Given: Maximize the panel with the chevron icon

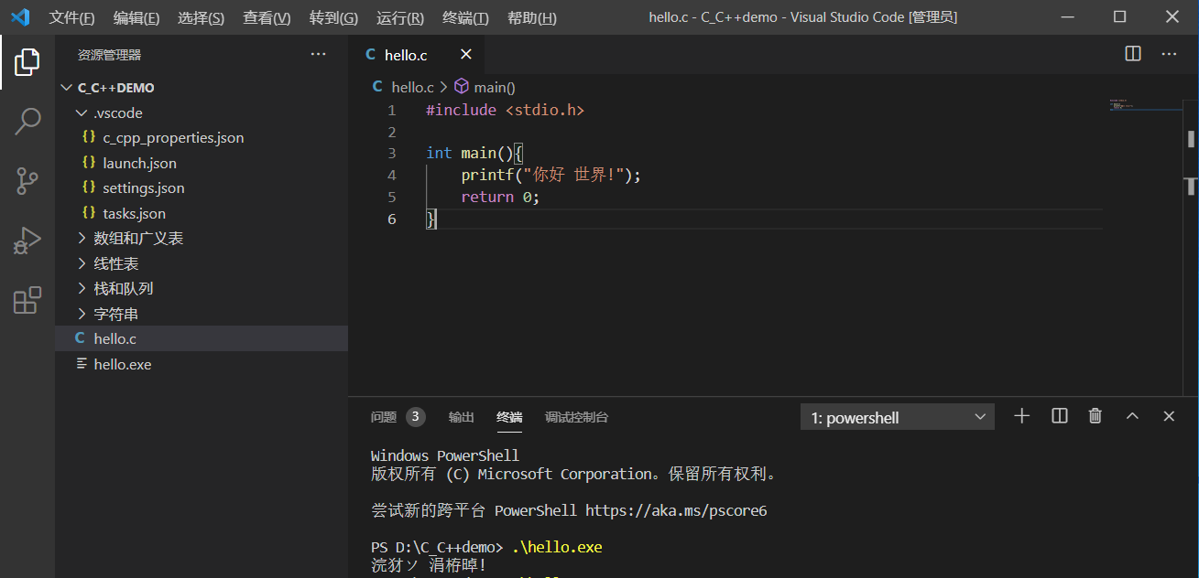Looking at the screenshot, I should (x=1132, y=416).
